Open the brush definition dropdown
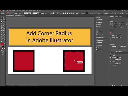 pos(40,13)
